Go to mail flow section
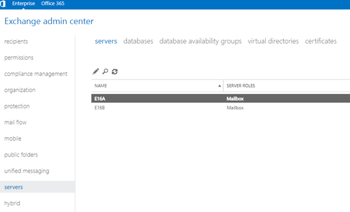This screenshot has height=212, width=350. pos(15,123)
